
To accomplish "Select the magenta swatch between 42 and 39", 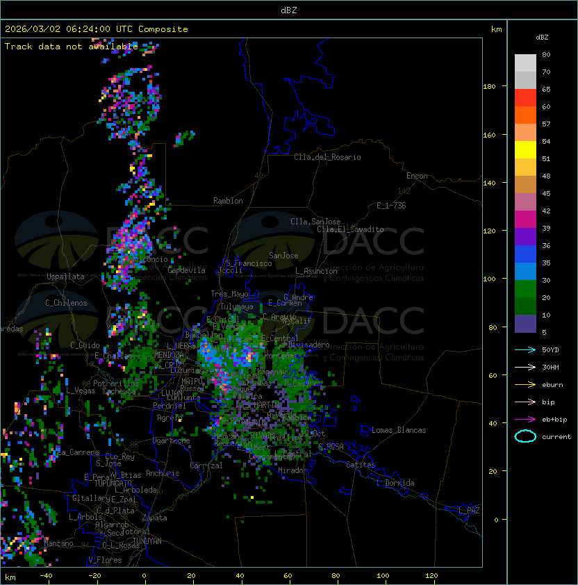I will 525,220.
